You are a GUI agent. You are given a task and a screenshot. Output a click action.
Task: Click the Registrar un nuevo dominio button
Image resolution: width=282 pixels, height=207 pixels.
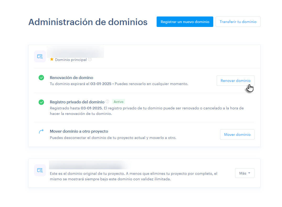(x=185, y=22)
